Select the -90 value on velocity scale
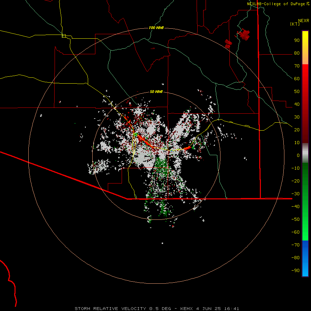Image resolution: width=311 pixels, height=311 pixels. [x=295, y=271]
